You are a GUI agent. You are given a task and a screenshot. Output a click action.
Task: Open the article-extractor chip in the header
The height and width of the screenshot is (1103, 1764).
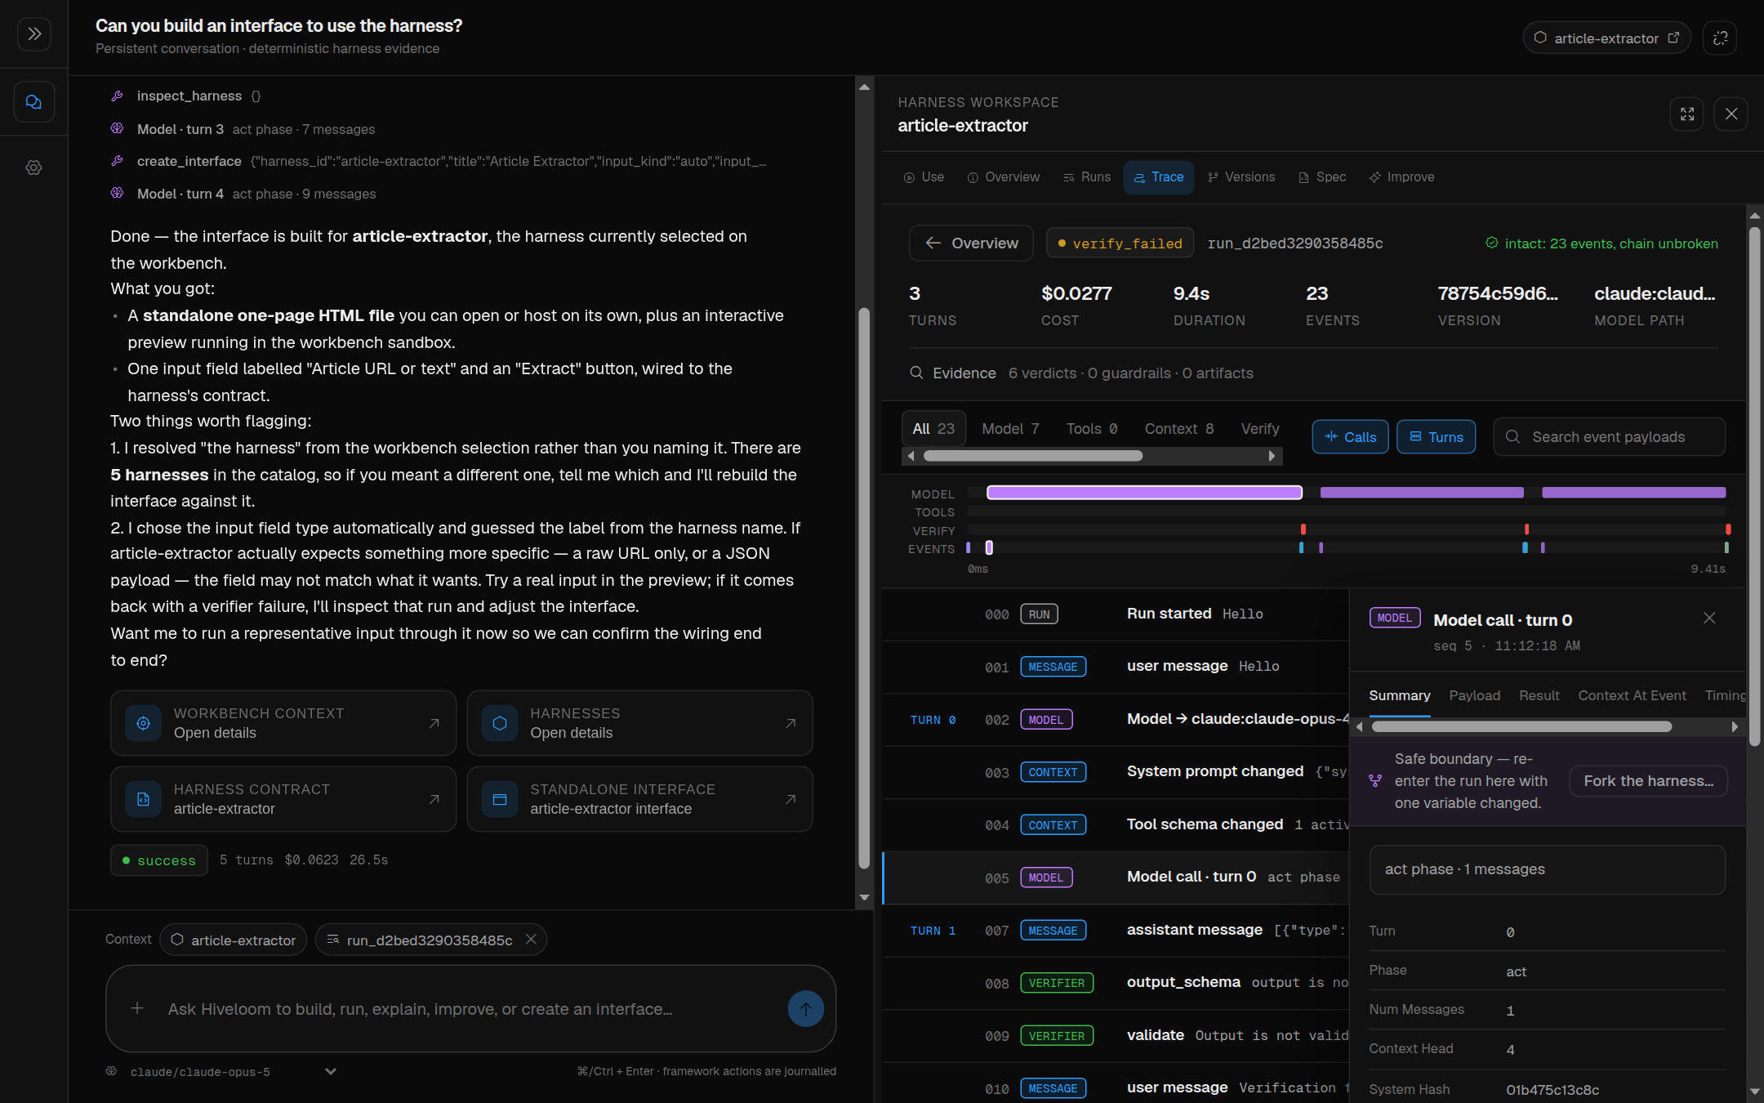(x=1606, y=38)
